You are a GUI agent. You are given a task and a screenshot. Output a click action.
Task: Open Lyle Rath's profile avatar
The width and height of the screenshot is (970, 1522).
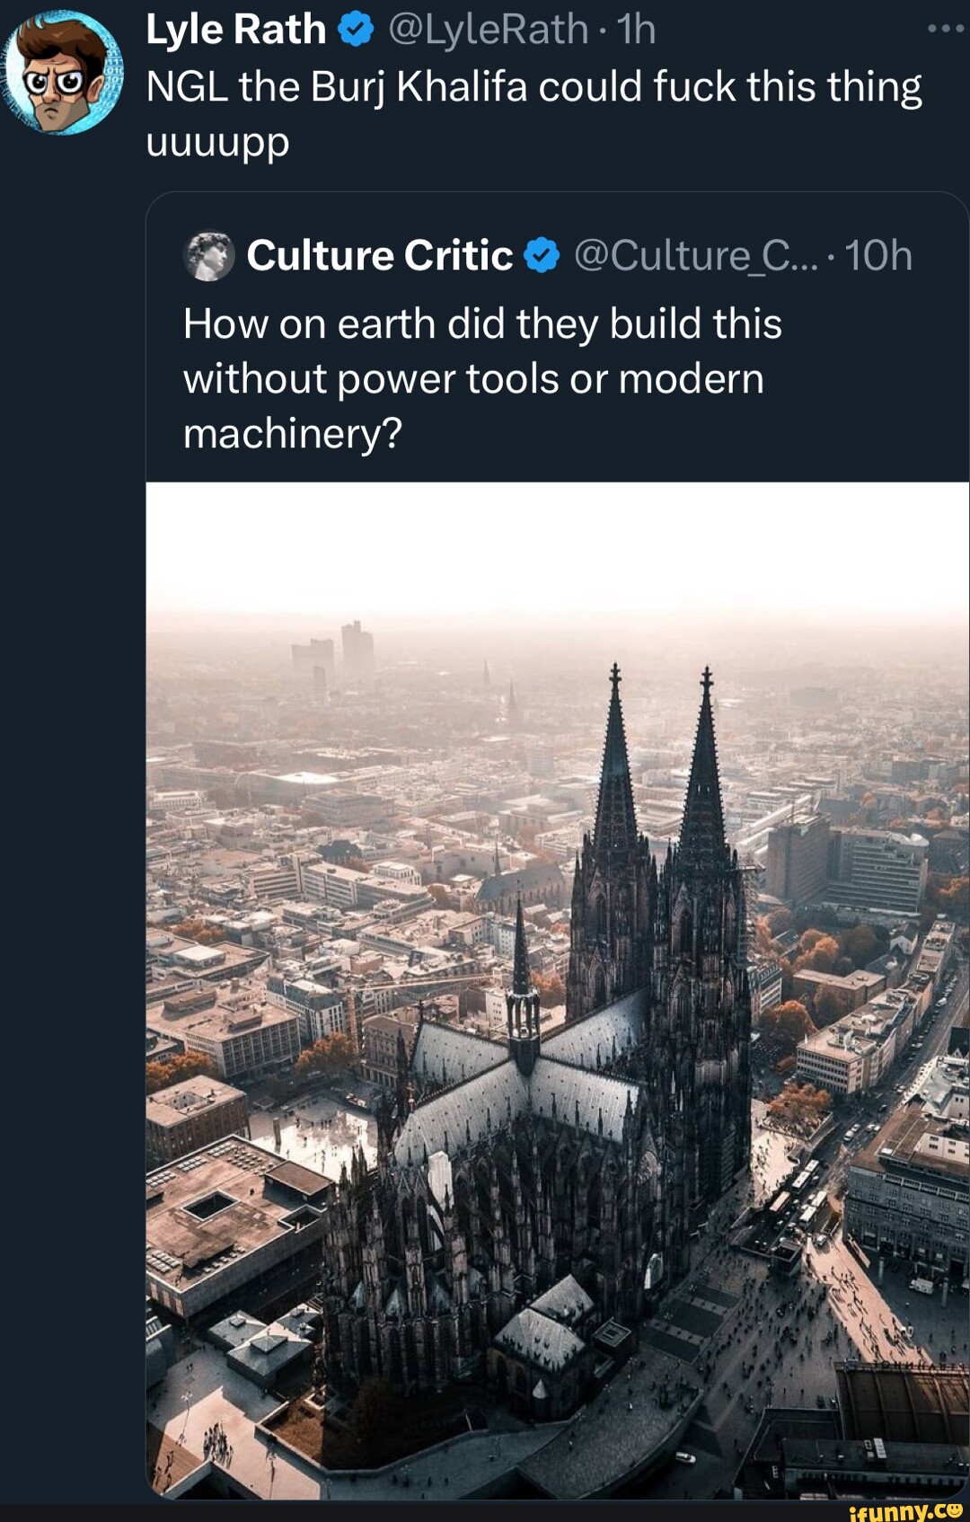coord(63,74)
